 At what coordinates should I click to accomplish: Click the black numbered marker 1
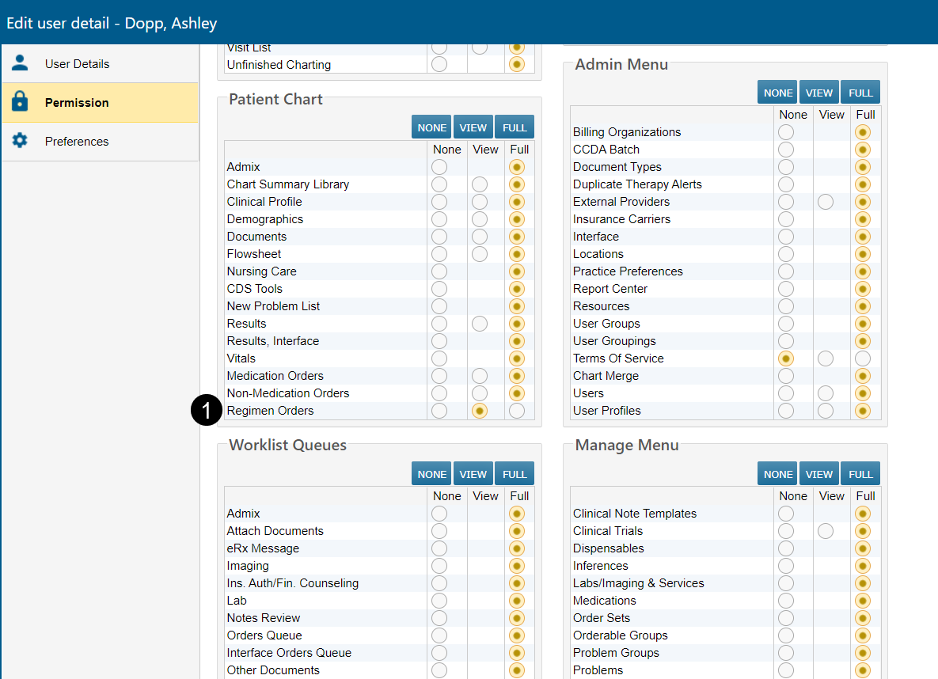click(206, 411)
